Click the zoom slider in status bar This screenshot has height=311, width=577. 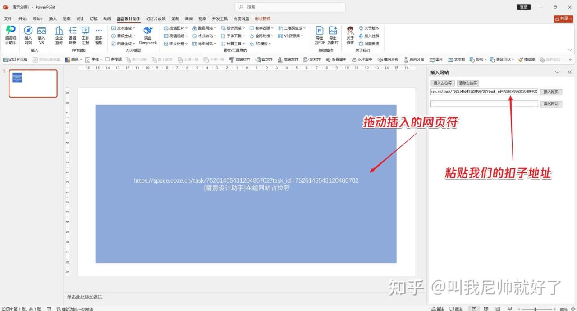tap(536, 309)
